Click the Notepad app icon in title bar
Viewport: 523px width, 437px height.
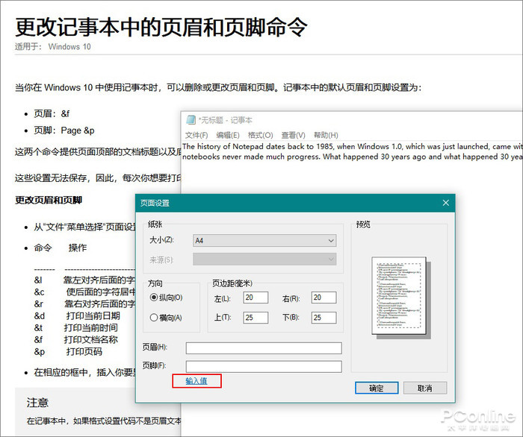pyautogui.click(x=191, y=120)
